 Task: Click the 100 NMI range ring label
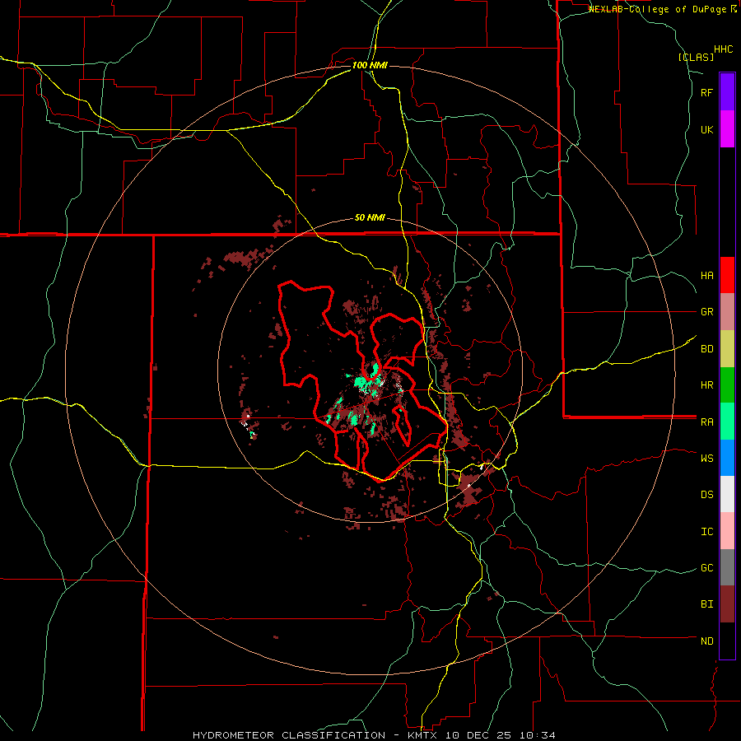tap(370, 65)
